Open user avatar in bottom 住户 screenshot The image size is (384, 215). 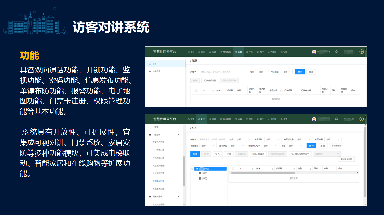pyautogui.click(x=314, y=119)
